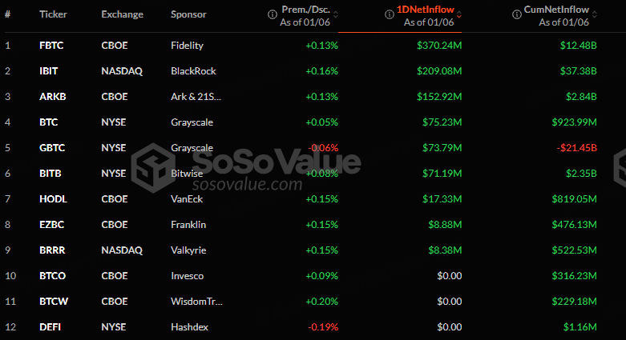Click the Exchange column header
This screenshot has height=340, width=626.
[122, 14]
